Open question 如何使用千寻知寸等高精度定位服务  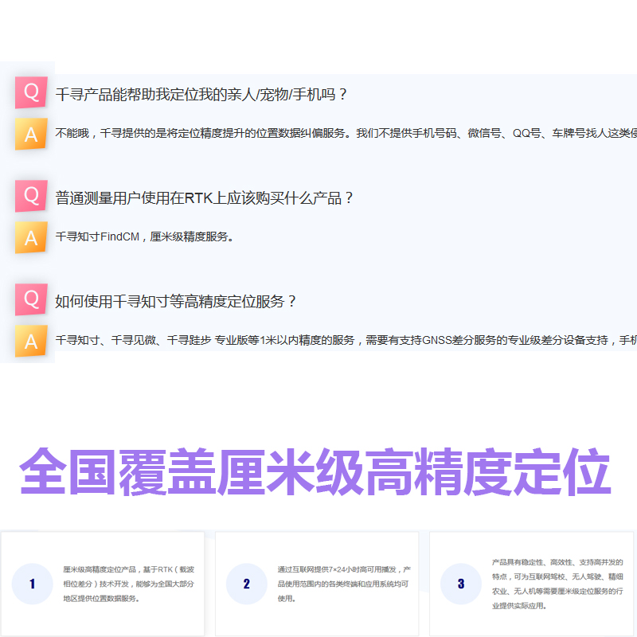coord(175,302)
